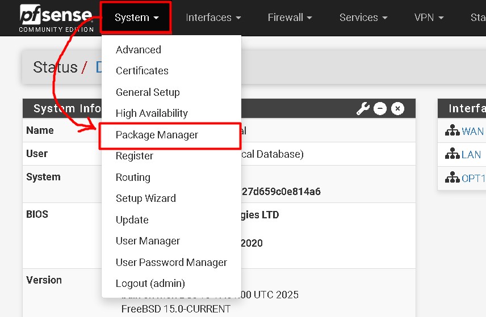The height and width of the screenshot is (317, 486).
Task: Click the System Information panel title
Action: tap(67, 108)
